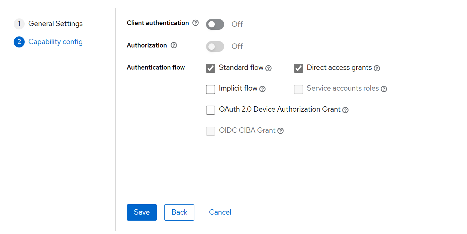This screenshot has width=467, height=234.
Task: Open help for Standard flow
Action: tap(268, 68)
